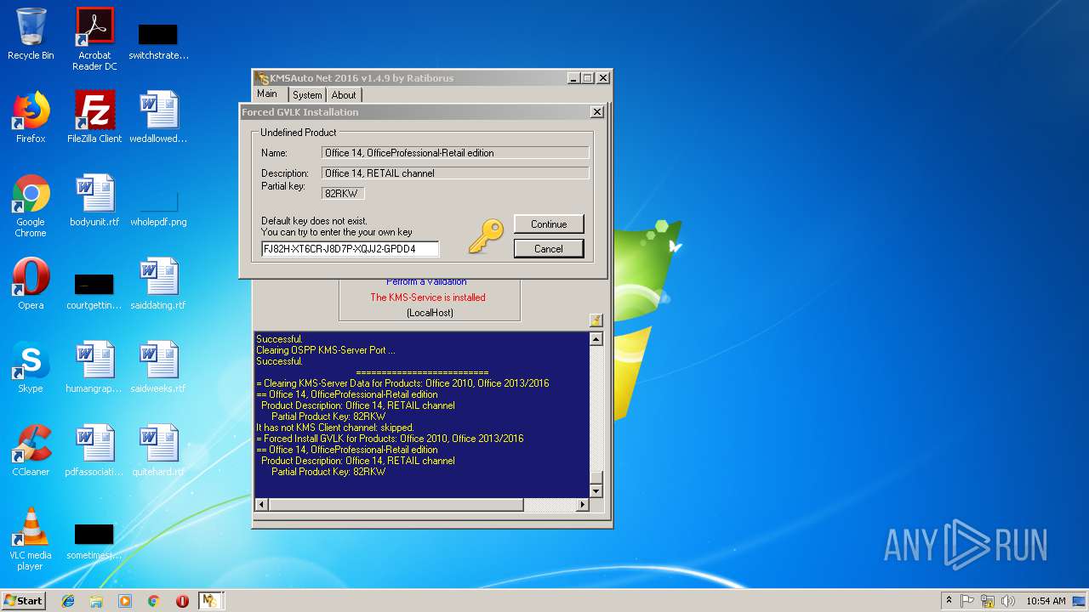Open Opera from taskbar
This screenshot has height=612, width=1089.
click(182, 601)
